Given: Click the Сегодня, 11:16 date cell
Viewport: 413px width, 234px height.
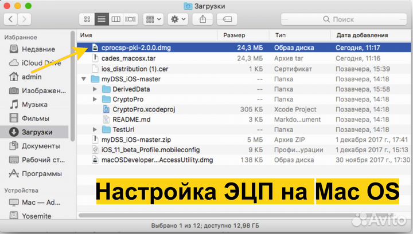Looking at the screenshot, I should [x=358, y=58].
